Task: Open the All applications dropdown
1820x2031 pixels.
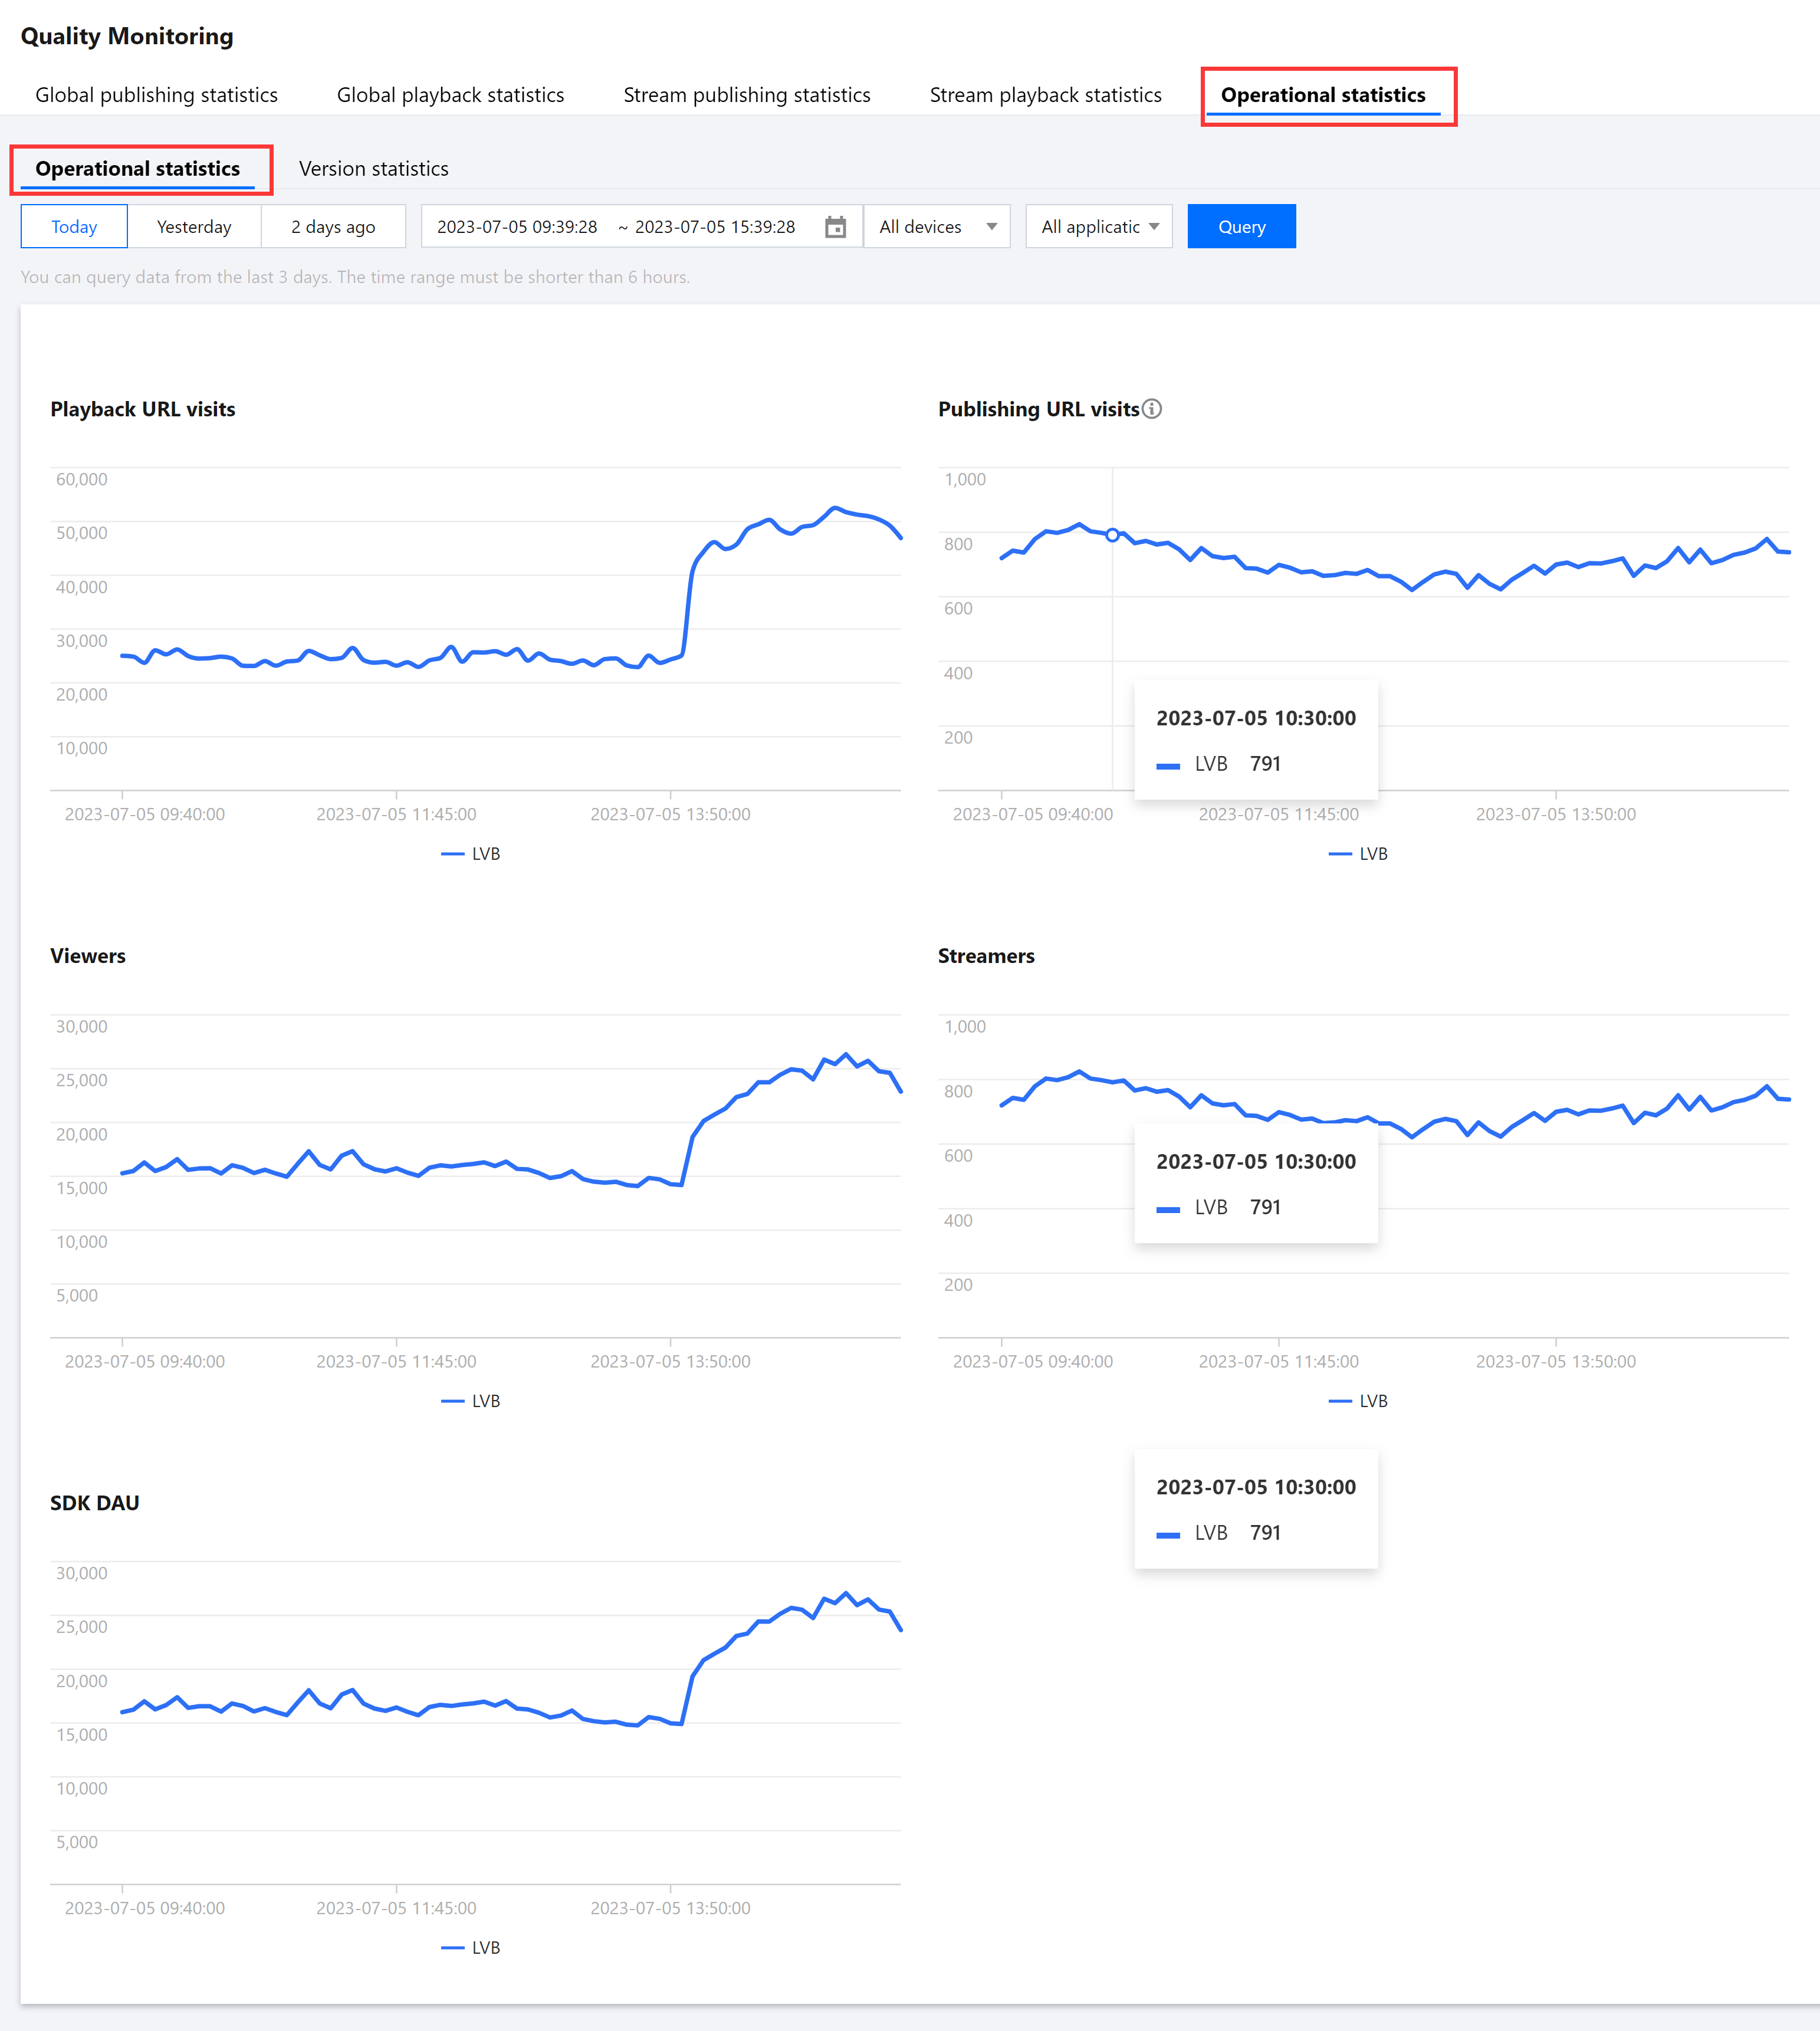Action: tap(1098, 227)
